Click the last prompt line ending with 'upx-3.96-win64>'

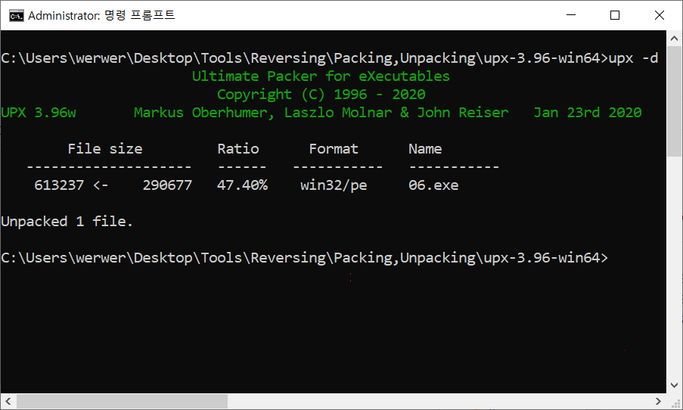click(x=304, y=258)
